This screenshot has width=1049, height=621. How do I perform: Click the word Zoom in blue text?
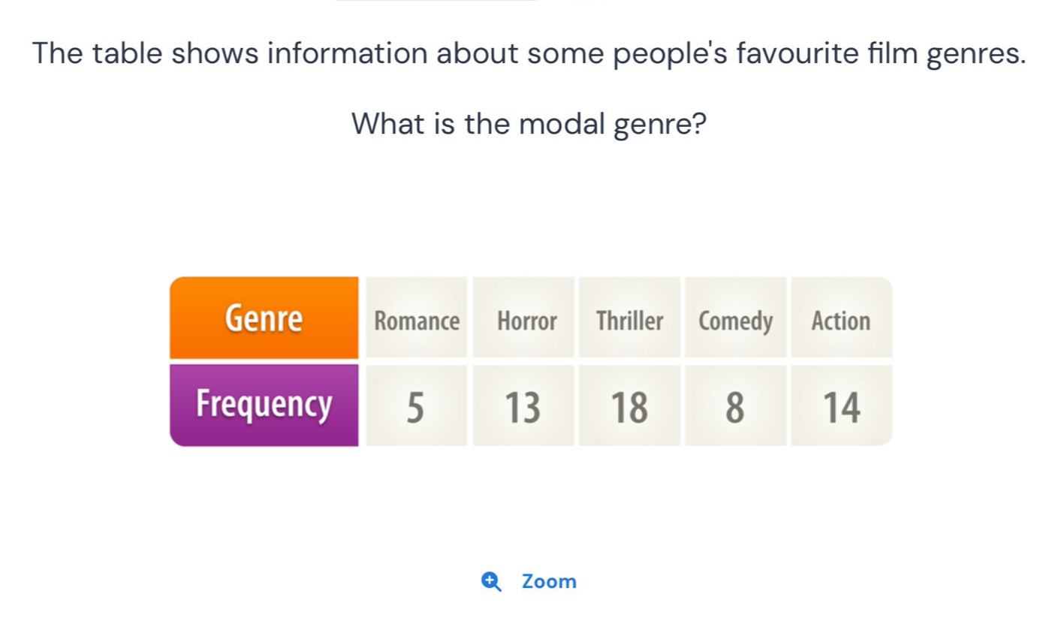549,581
